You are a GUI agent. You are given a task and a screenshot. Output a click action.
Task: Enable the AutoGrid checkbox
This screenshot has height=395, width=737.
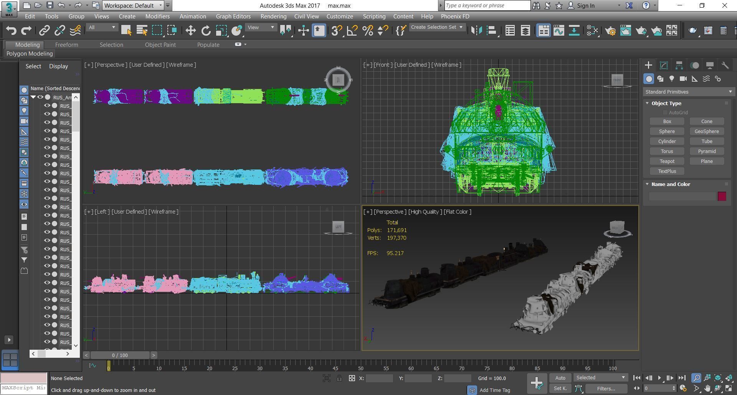click(665, 112)
